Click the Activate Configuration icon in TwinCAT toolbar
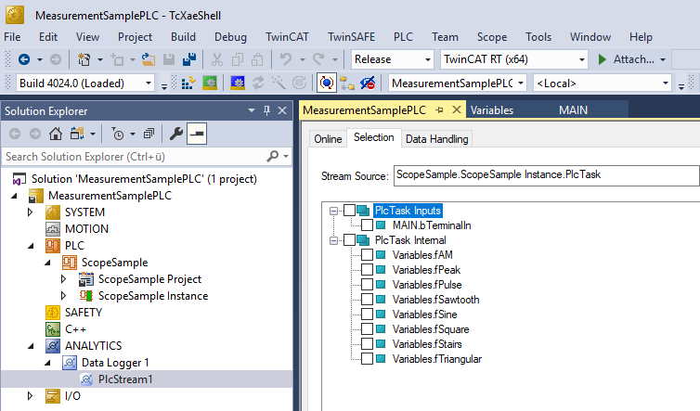Viewport: 700px width, 411px height. pos(188,83)
